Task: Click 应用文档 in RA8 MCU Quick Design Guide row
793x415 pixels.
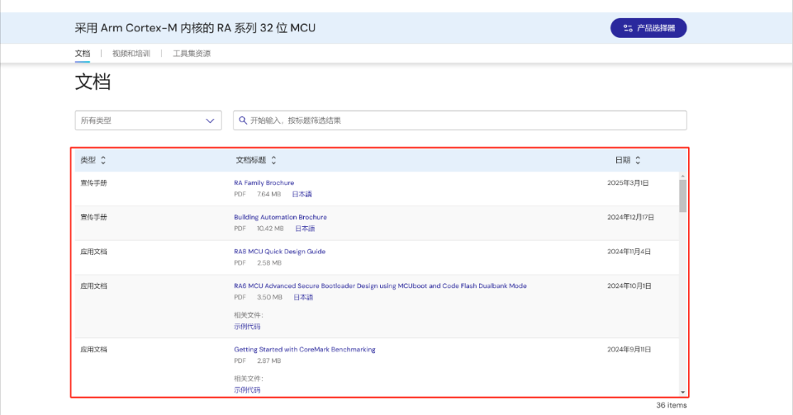Action: pos(93,252)
